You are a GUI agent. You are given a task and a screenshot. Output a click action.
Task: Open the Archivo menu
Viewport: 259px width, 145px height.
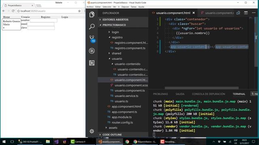tap(90, 7)
